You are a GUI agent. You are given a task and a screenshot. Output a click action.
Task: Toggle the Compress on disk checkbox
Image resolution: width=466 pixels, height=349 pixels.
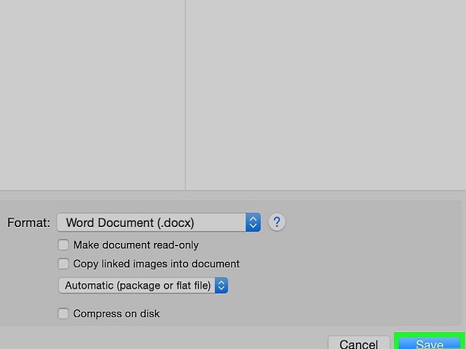(x=63, y=313)
